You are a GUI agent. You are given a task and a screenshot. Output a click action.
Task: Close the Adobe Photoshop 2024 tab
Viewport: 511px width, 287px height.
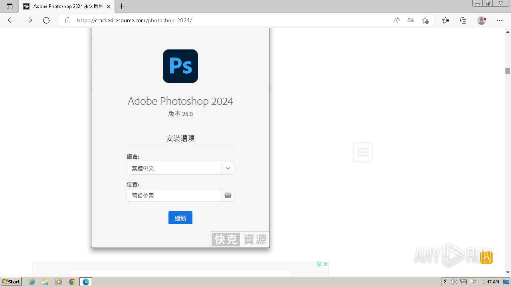click(108, 6)
